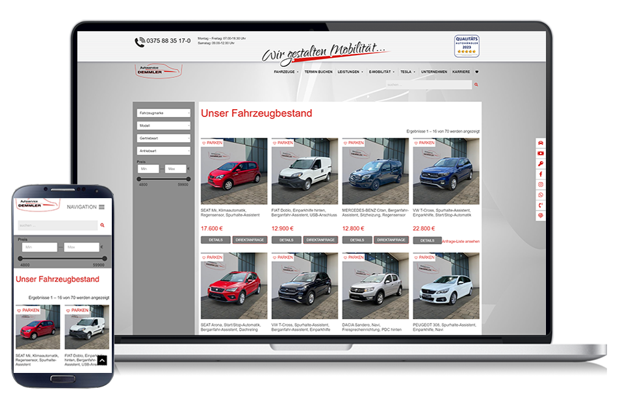Open the Antriebsart dropdown
Screen dimensions: 622x395
pyautogui.click(x=163, y=151)
